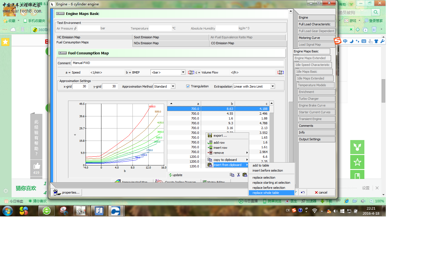The width and height of the screenshot is (435, 266).
Task: Click the Fuel Consumption Map header icon
Action: point(62,53)
